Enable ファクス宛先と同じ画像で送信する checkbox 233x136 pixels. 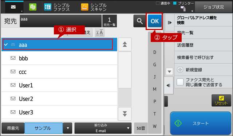point(180,82)
